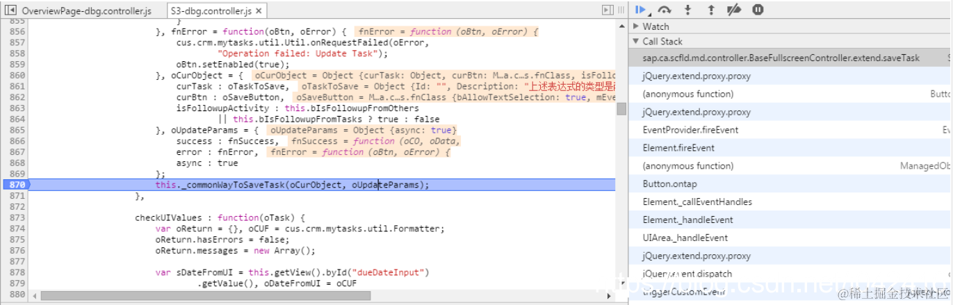Click the horizontal scrollbar right arrow
The image size is (953, 305).
(x=610, y=295)
